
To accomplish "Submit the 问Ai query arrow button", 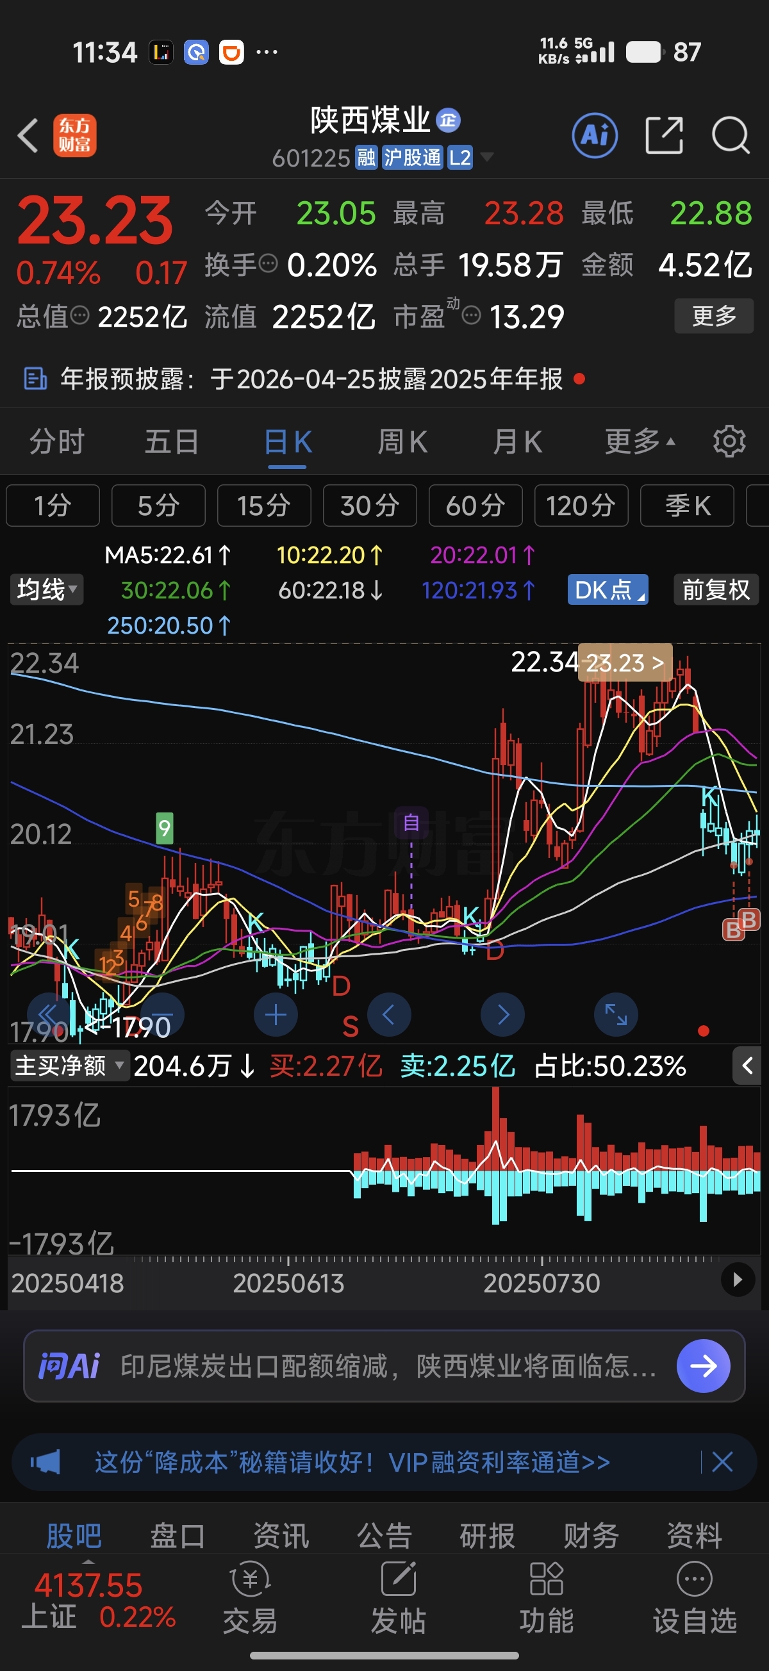I will pyautogui.click(x=704, y=1365).
